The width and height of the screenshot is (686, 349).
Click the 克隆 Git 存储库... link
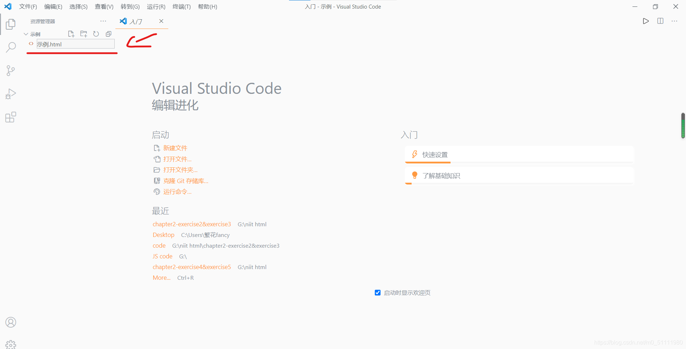tap(185, 181)
